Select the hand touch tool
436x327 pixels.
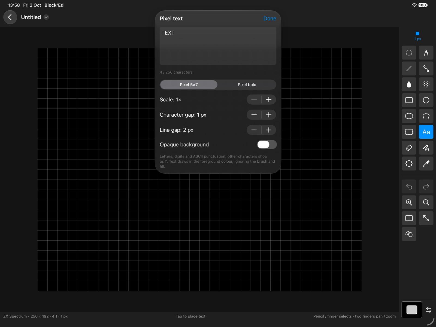tap(409, 234)
